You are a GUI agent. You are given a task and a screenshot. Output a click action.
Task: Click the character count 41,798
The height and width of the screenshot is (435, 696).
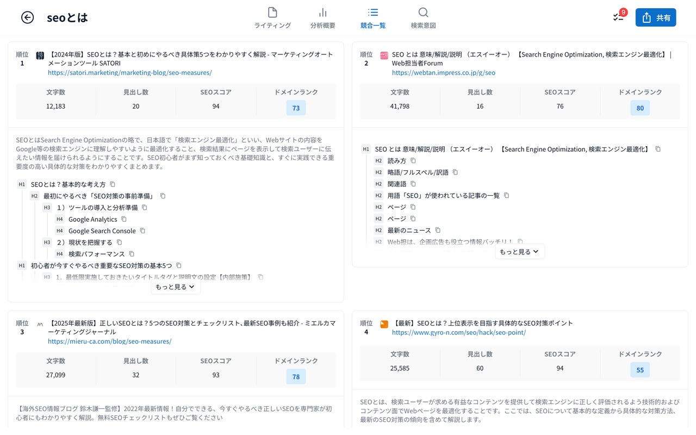(x=400, y=107)
